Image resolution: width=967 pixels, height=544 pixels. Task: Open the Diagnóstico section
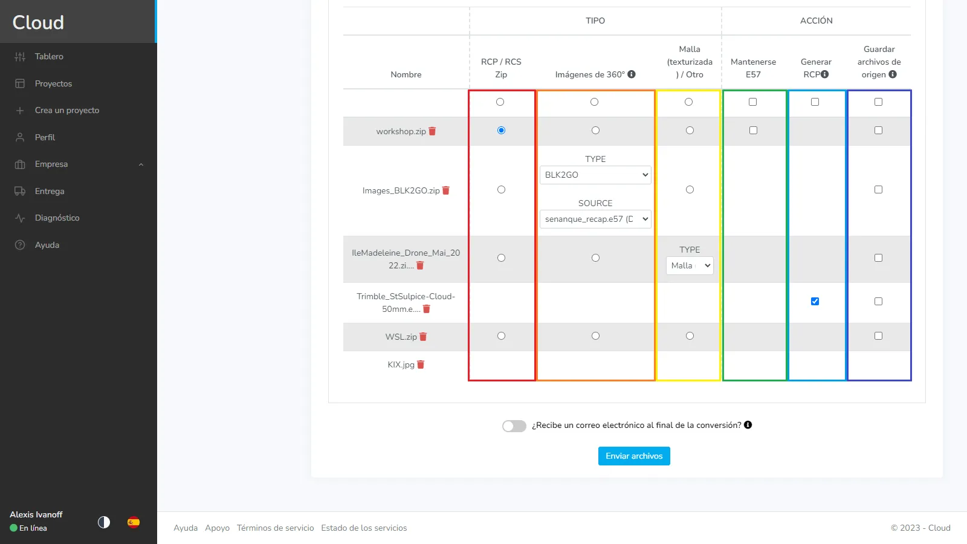pos(57,218)
